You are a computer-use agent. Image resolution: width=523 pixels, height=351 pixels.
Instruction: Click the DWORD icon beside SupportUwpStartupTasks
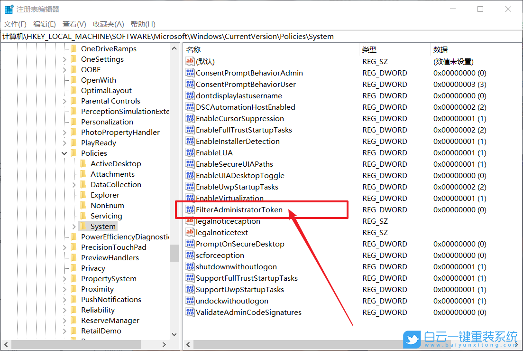click(x=190, y=289)
